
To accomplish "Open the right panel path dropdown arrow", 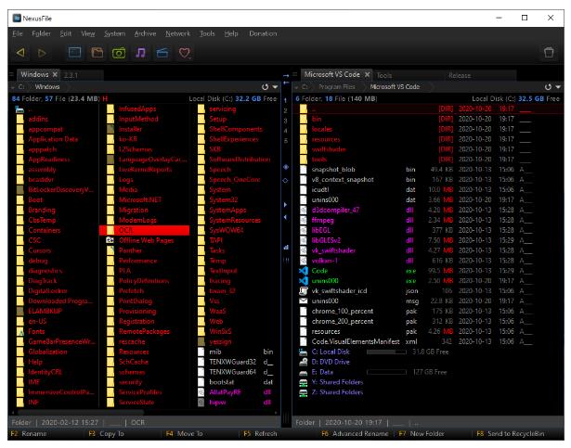I will 558,87.
